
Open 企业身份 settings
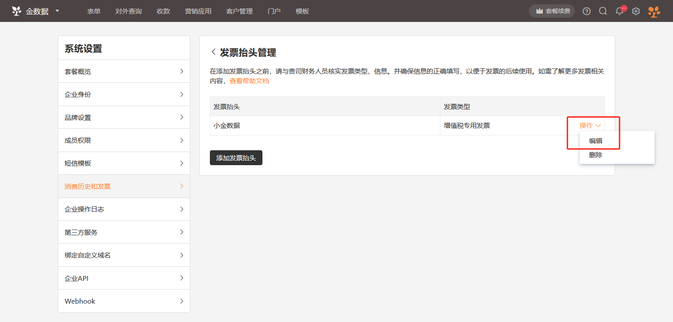[124, 94]
